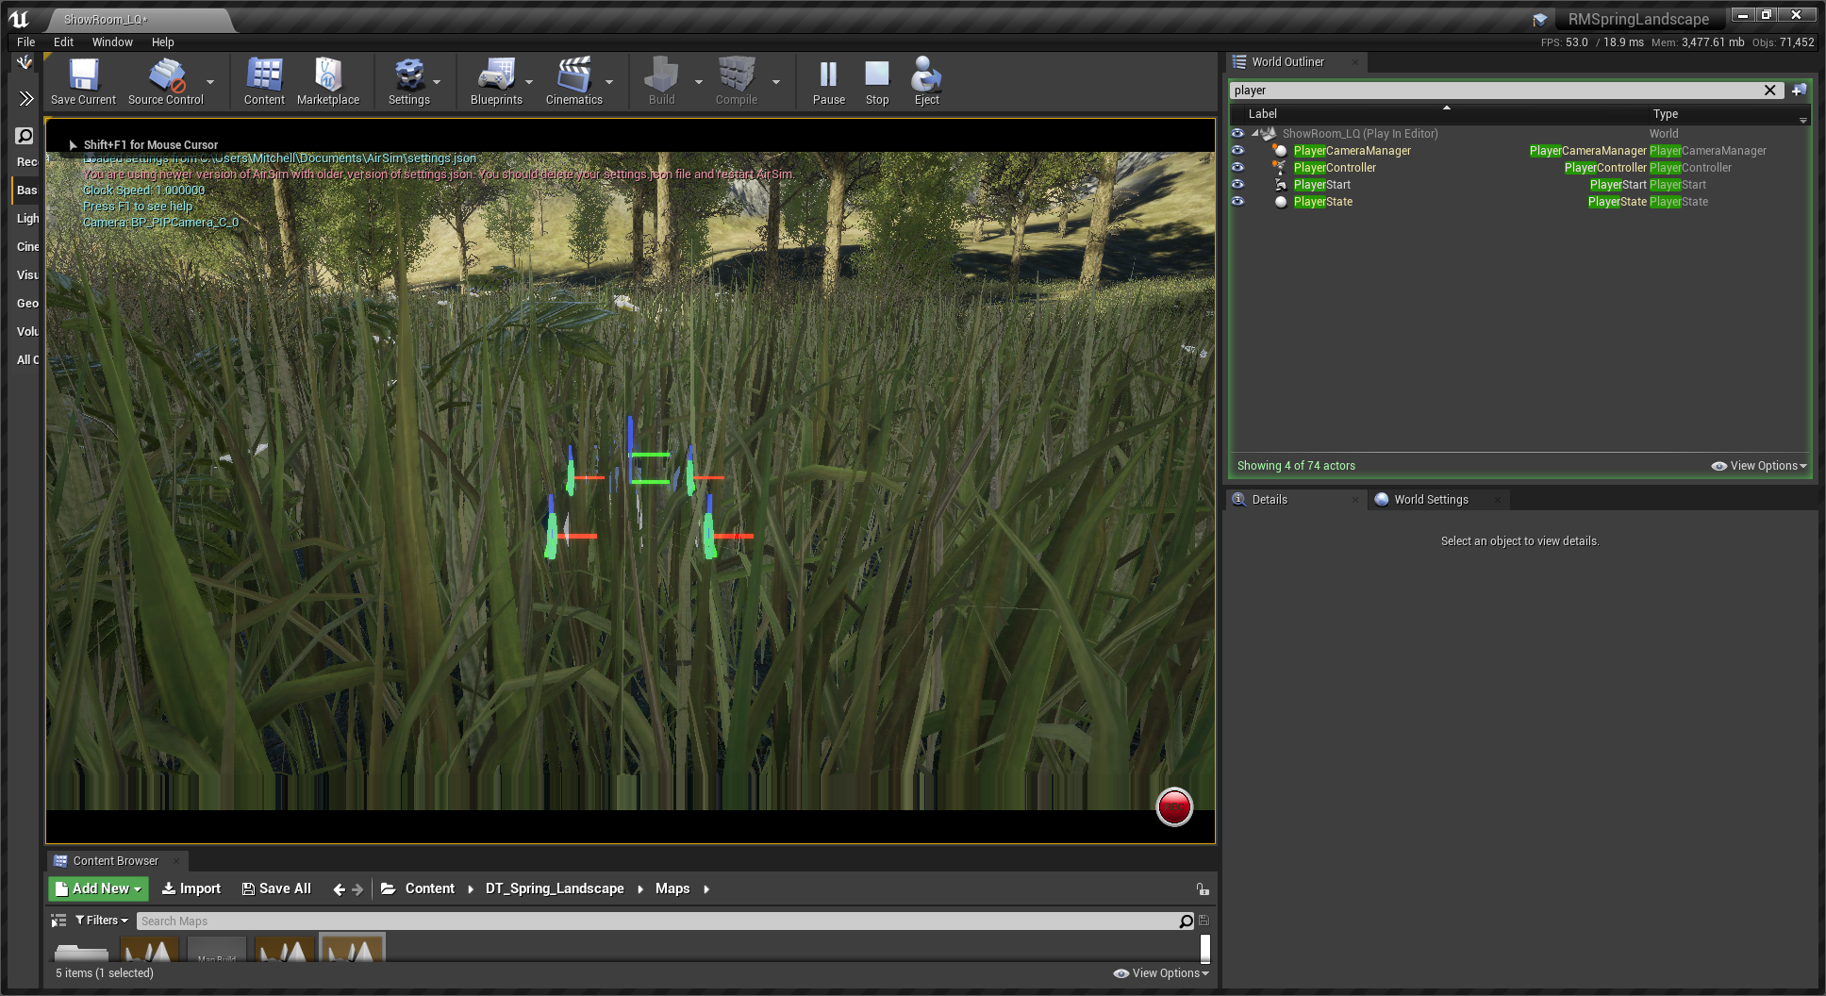Click DT_Spring_Landscape breadcrumb
The image size is (1826, 996).
tap(555, 888)
